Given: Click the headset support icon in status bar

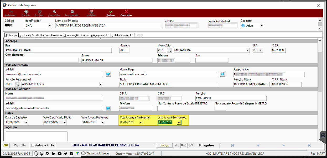Looking at the screenshot, I should pyautogui.click(x=35, y=154).
